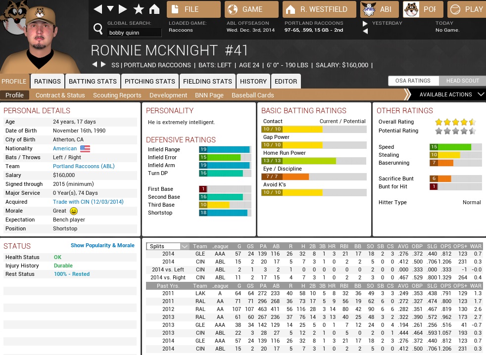Switch ratings to Head Scout
486x355 pixels.
(463, 81)
